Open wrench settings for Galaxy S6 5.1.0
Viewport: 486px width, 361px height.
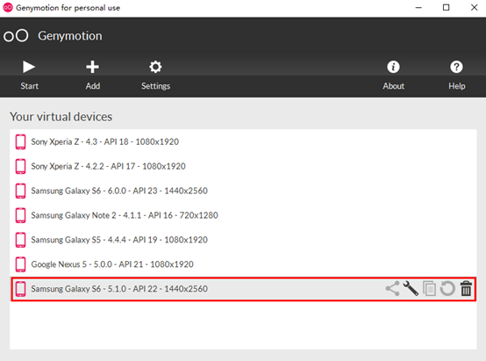click(411, 289)
